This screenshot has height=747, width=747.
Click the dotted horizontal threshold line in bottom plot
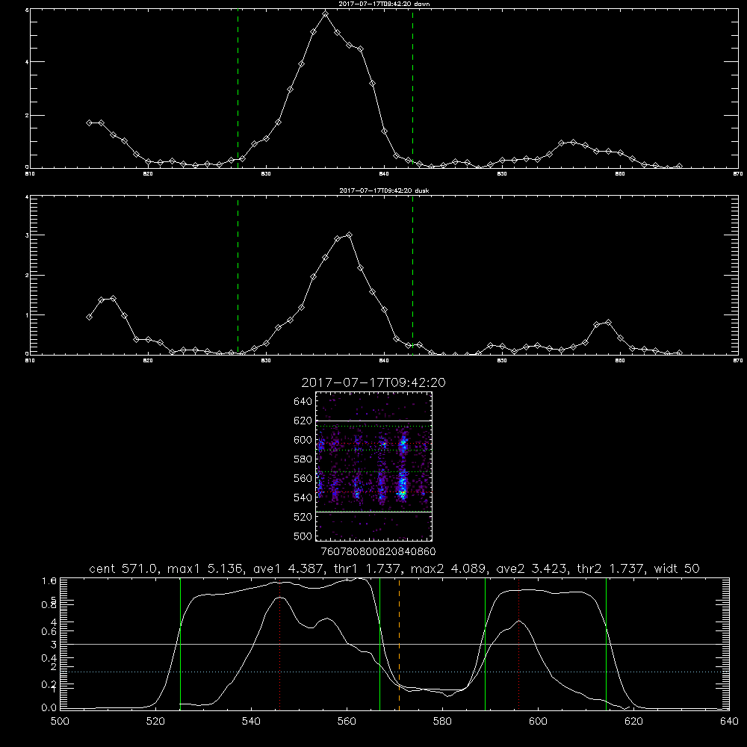pyautogui.click(x=394, y=672)
